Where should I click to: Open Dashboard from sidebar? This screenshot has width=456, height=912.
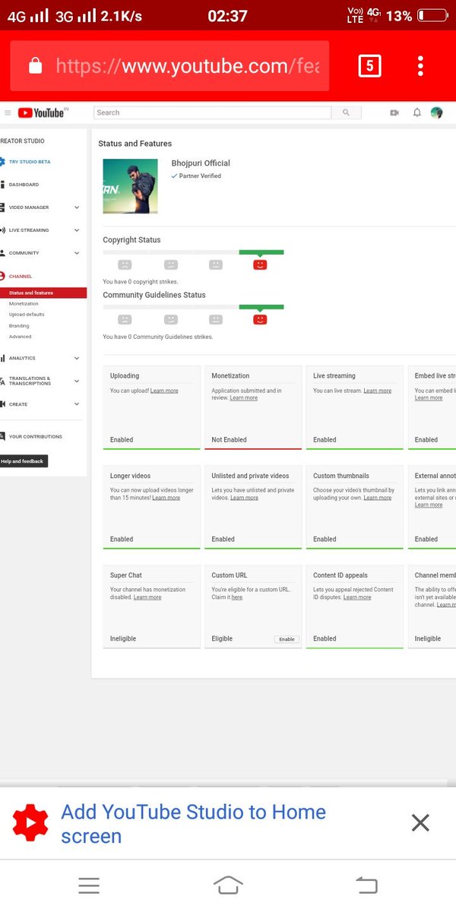click(24, 185)
